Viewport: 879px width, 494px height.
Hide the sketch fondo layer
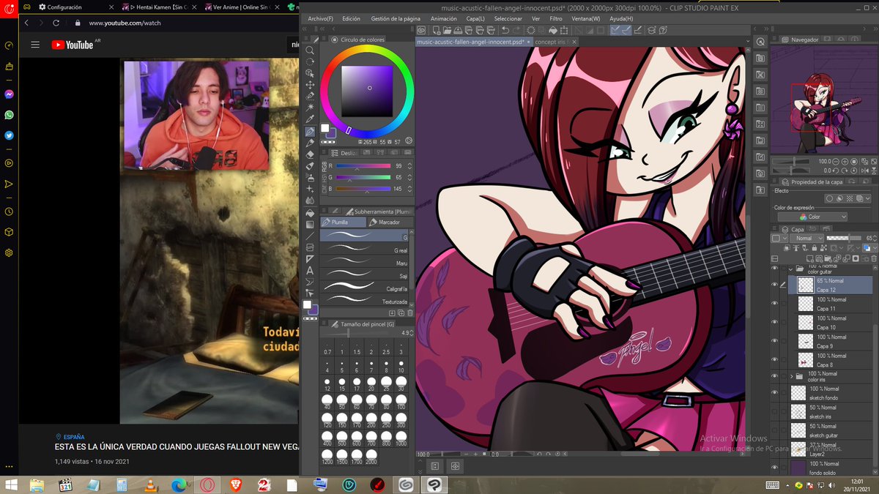pyautogui.click(x=774, y=392)
